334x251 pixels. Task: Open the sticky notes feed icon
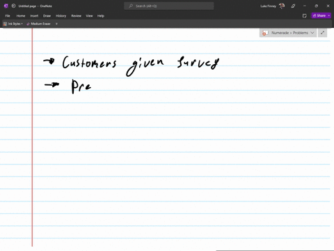(x=305, y=16)
